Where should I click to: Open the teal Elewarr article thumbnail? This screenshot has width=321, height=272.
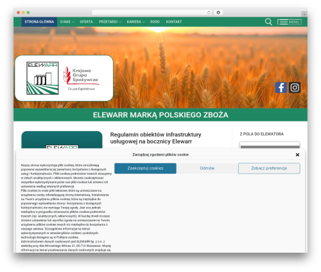point(62,140)
